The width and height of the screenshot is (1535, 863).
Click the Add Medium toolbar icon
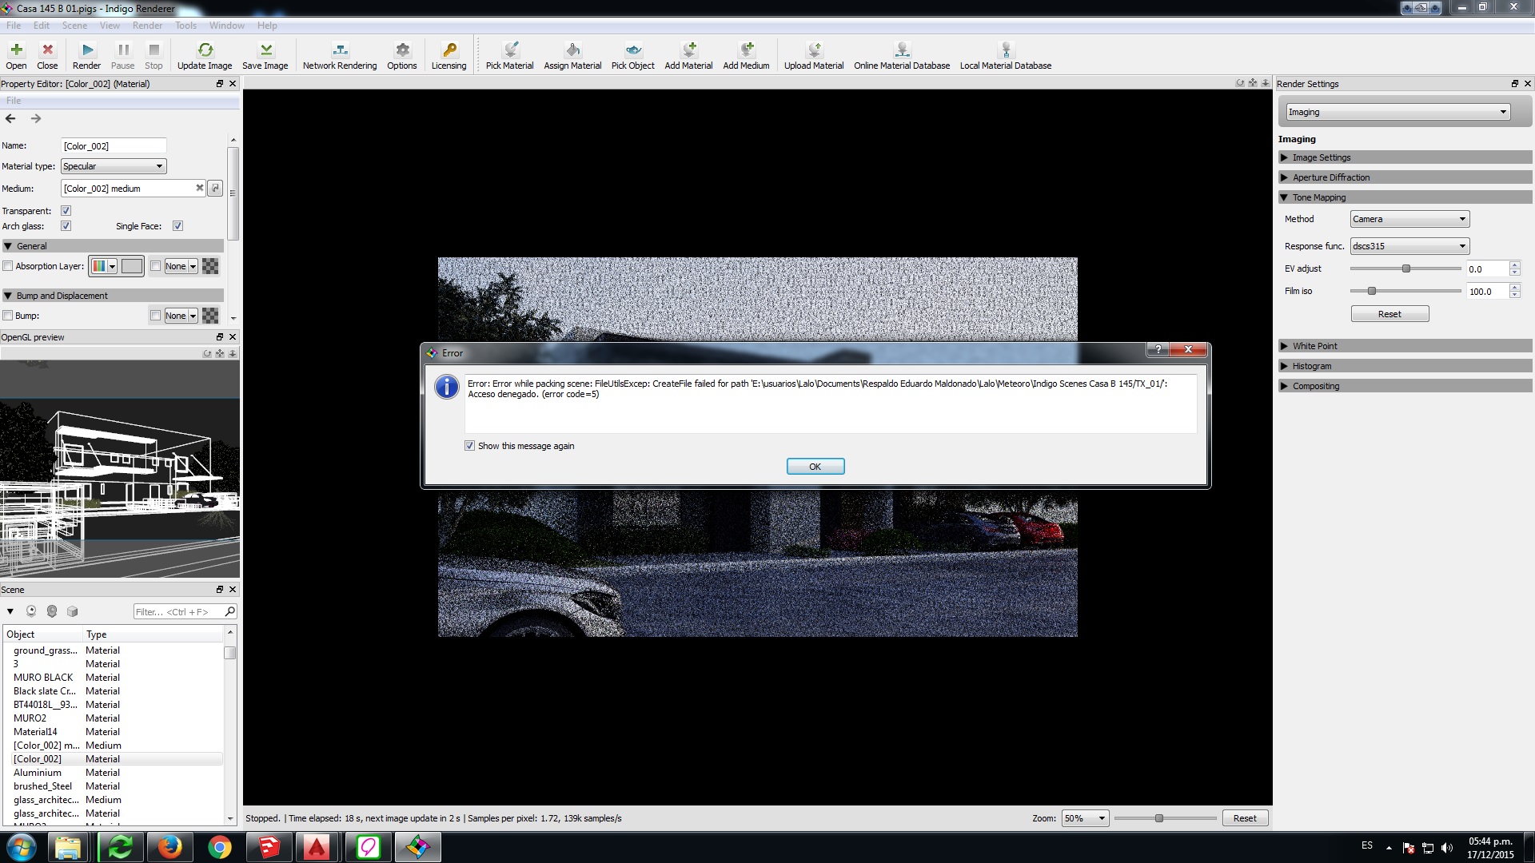(746, 50)
